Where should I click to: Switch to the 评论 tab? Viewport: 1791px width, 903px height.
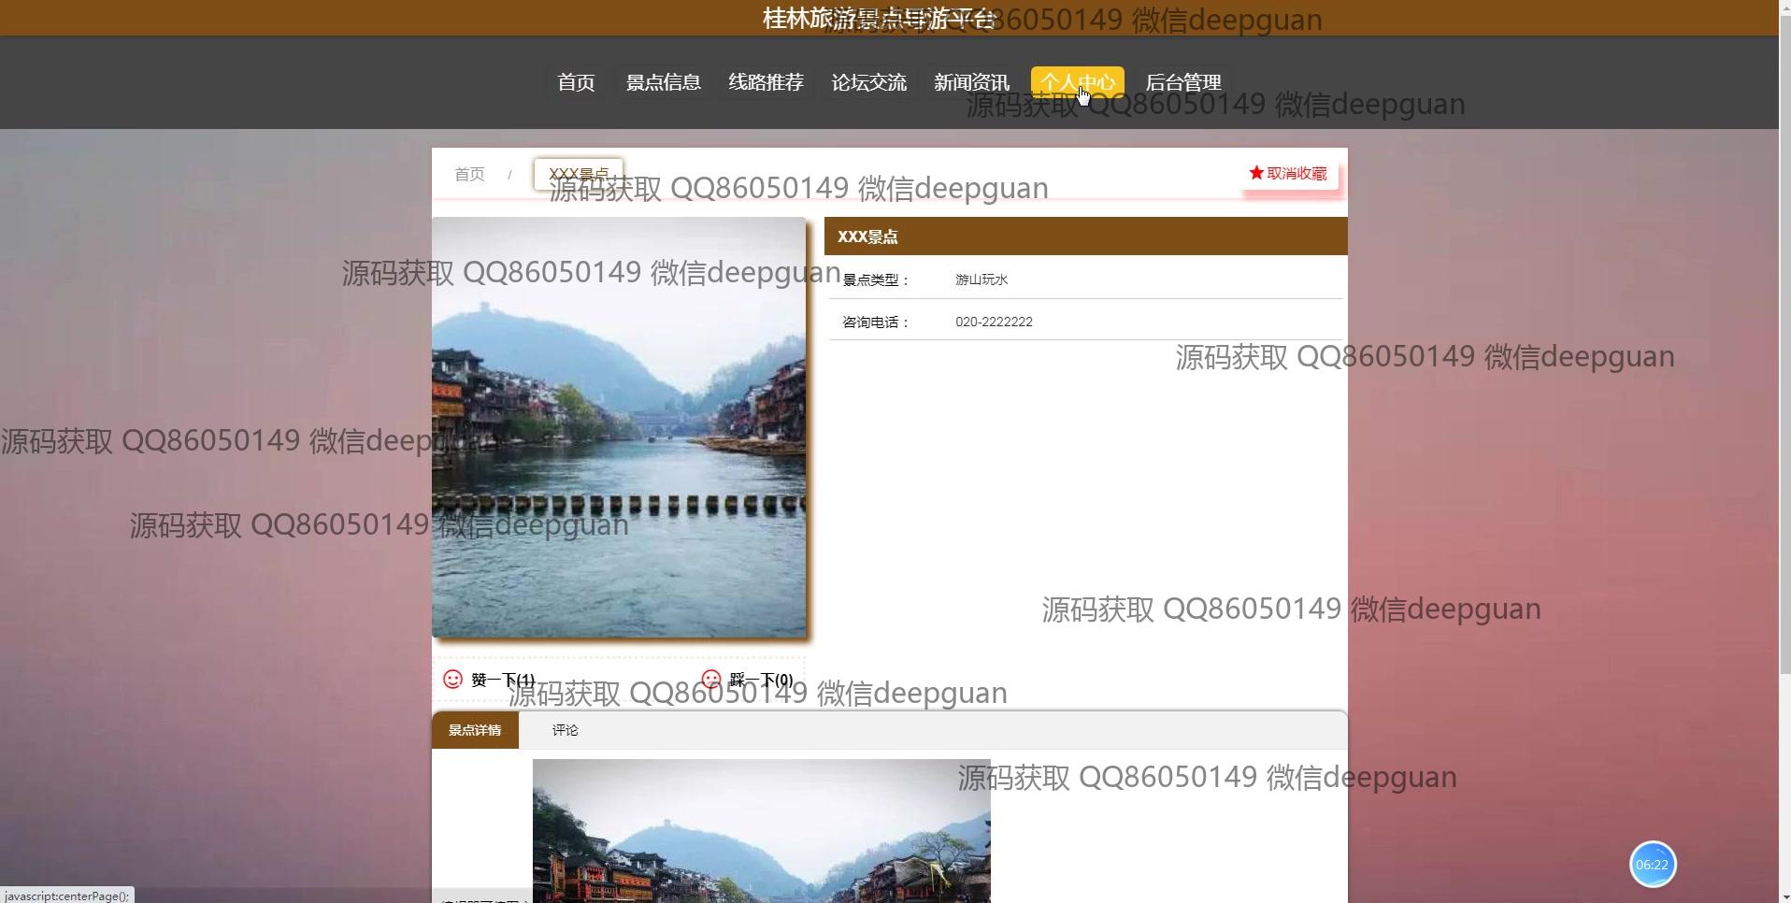565,730
